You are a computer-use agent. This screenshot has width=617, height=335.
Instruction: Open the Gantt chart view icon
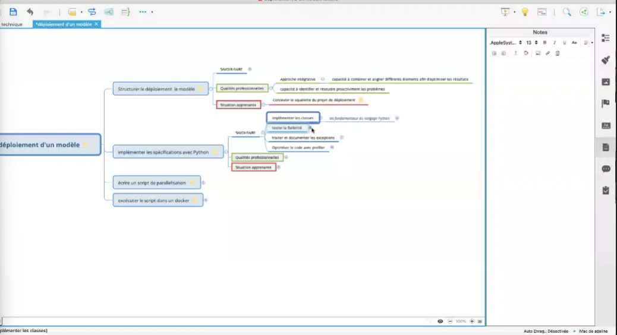[x=542, y=11]
